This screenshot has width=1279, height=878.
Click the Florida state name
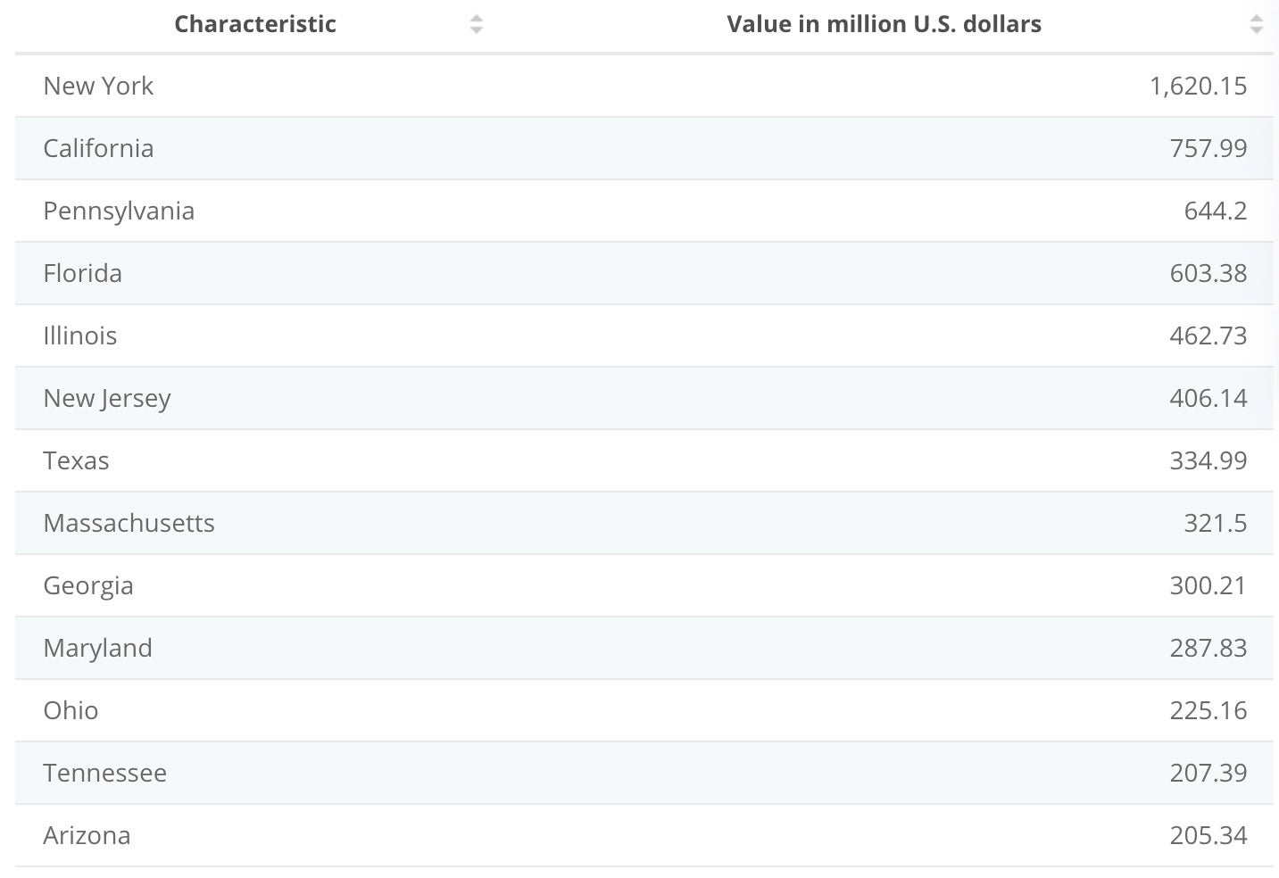coord(82,273)
